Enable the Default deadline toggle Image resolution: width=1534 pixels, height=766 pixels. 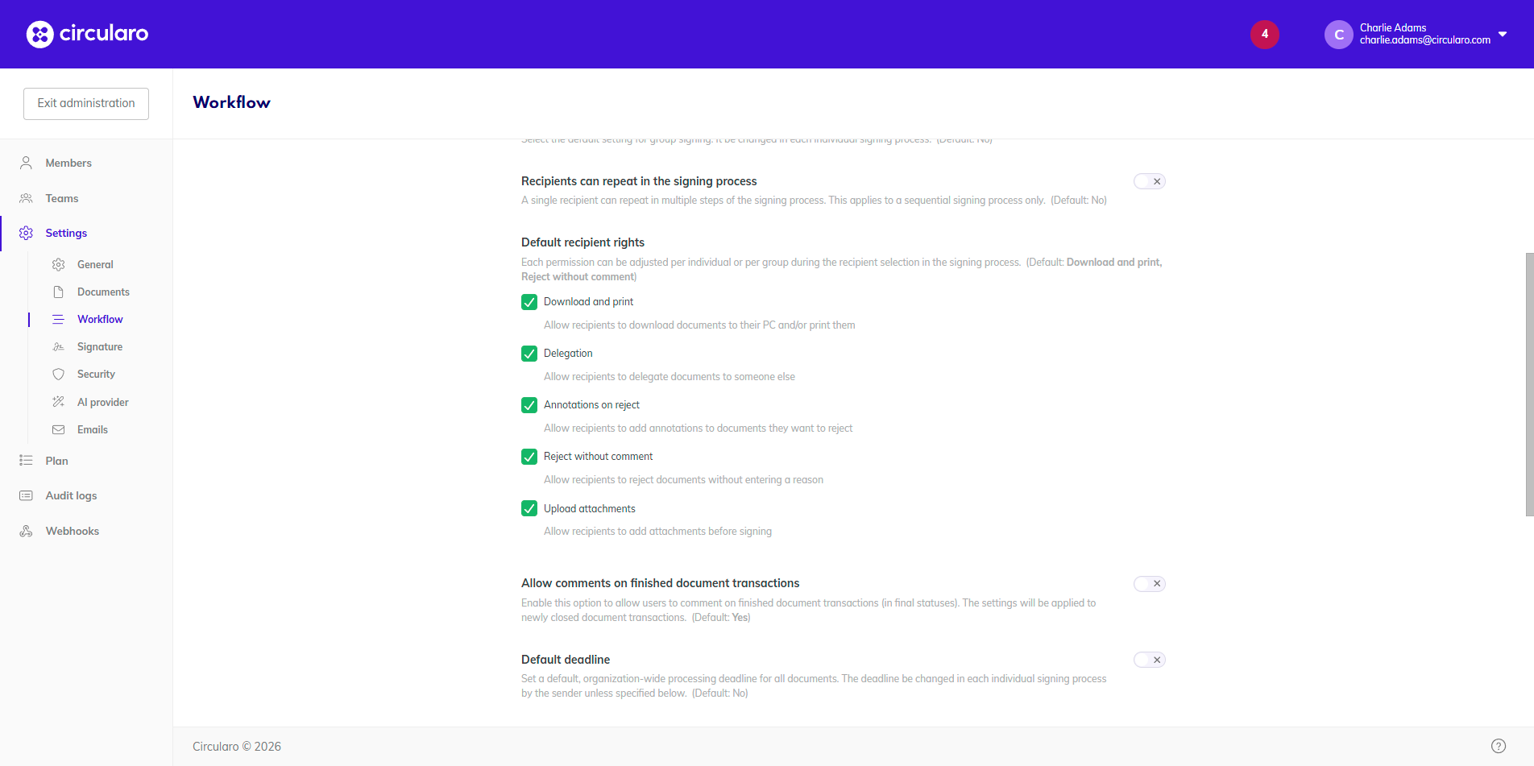pos(1149,660)
